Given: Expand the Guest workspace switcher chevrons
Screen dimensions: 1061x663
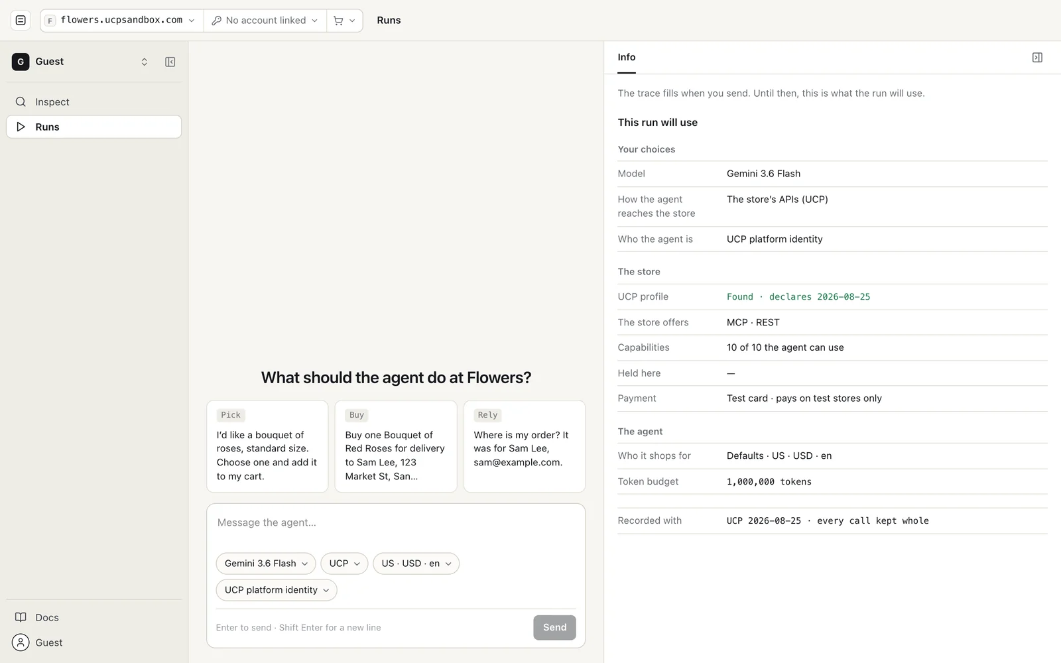Looking at the screenshot, I should pyautogui.click(x=144, y=62).
